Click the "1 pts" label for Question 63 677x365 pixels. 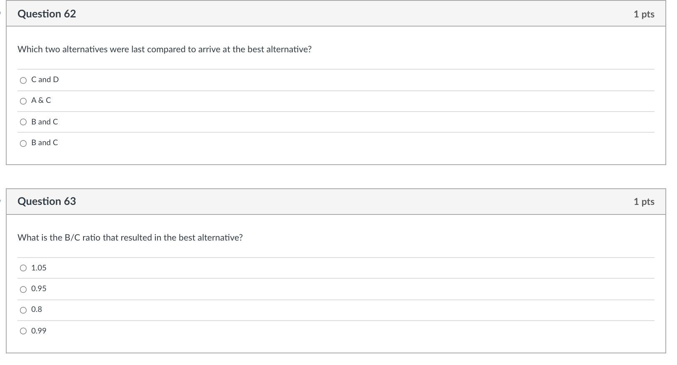(645, 201)
